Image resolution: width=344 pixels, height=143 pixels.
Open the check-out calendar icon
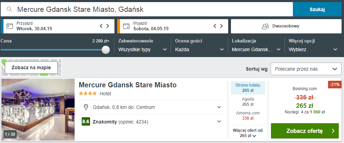click(x=126, y=26)
